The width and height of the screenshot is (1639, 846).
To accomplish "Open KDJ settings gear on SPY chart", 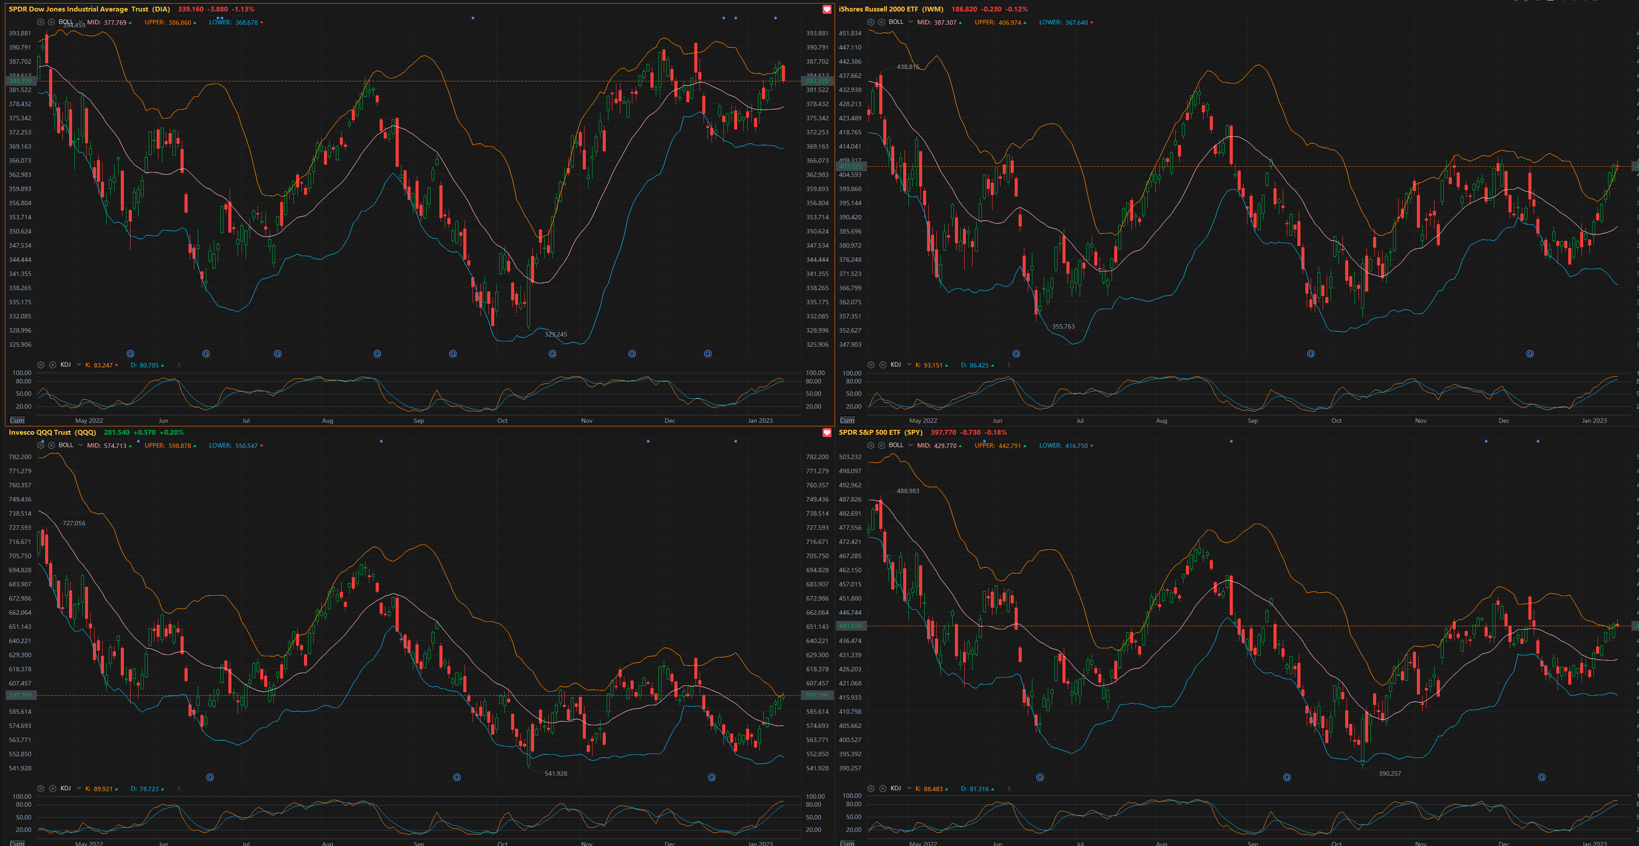I will tap(871, 789).
